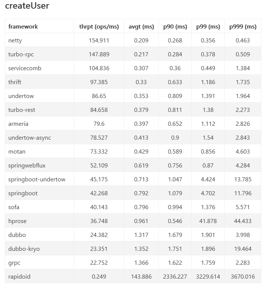The height and width of the screenshot is (285, 262).
Task: Select the undertow-async row label
Action: [x=30, y=137]
